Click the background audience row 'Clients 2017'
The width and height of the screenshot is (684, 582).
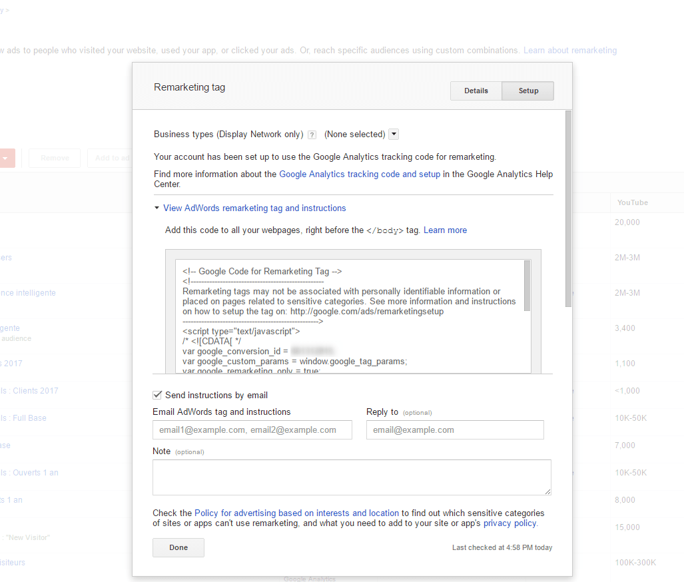coord(29,391)
